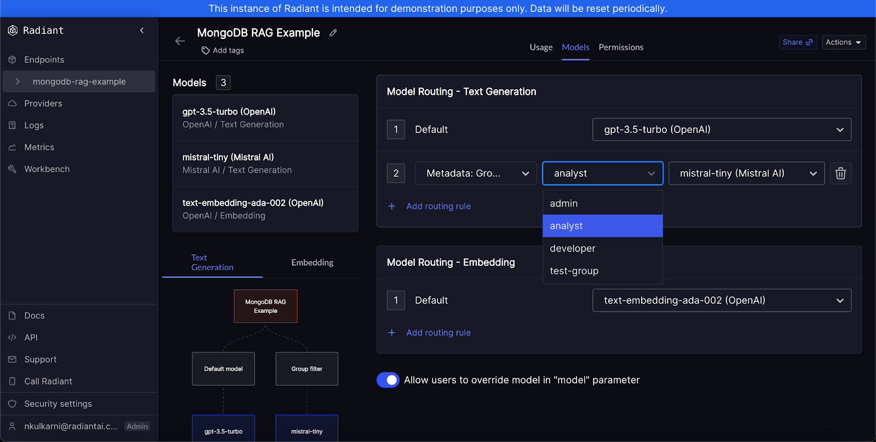Screen dimensions: 876x442
Task: Close the analyst group dropdown
Action: [602, 173]
